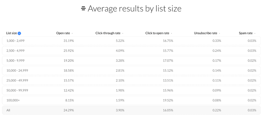Click the stacked-lines icon beside the title
The width and height of the screenshot is (265, 118).
[83, 8]
